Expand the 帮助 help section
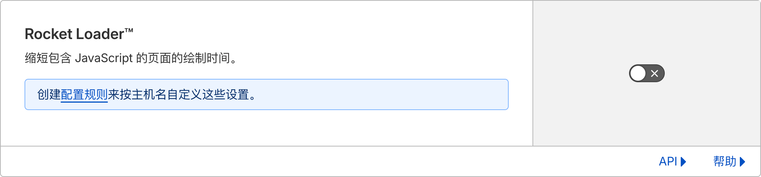Image resolution: width=761 pixels, height=177 pixels. 729,161
